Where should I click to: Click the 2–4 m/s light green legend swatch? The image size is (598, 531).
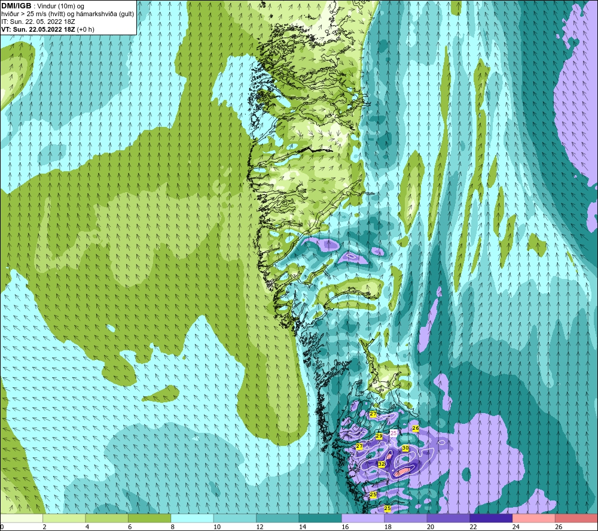coord(64,518)
